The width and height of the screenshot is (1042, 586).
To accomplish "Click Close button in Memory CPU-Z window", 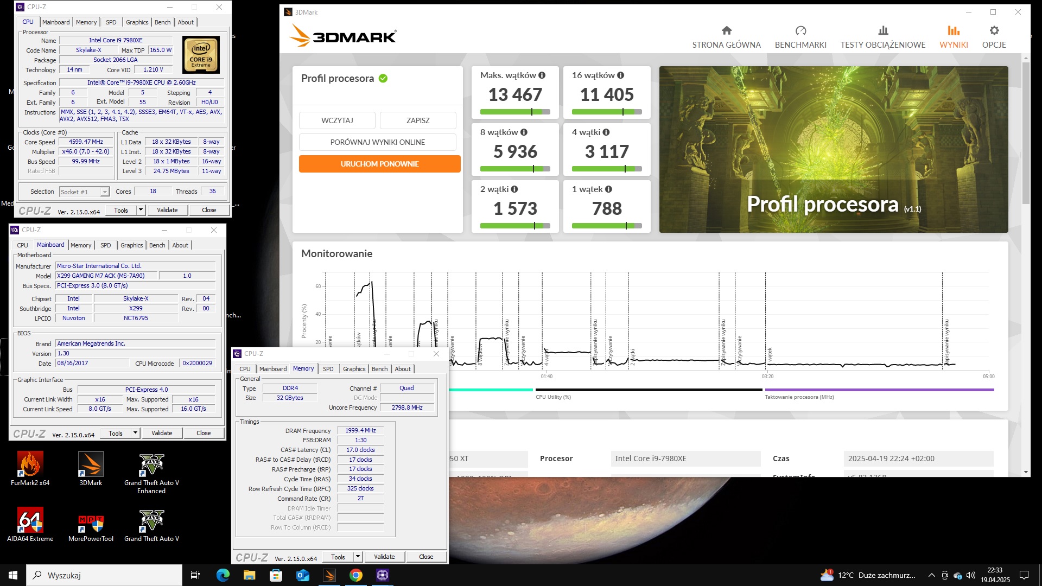I will tap(426, 557).
